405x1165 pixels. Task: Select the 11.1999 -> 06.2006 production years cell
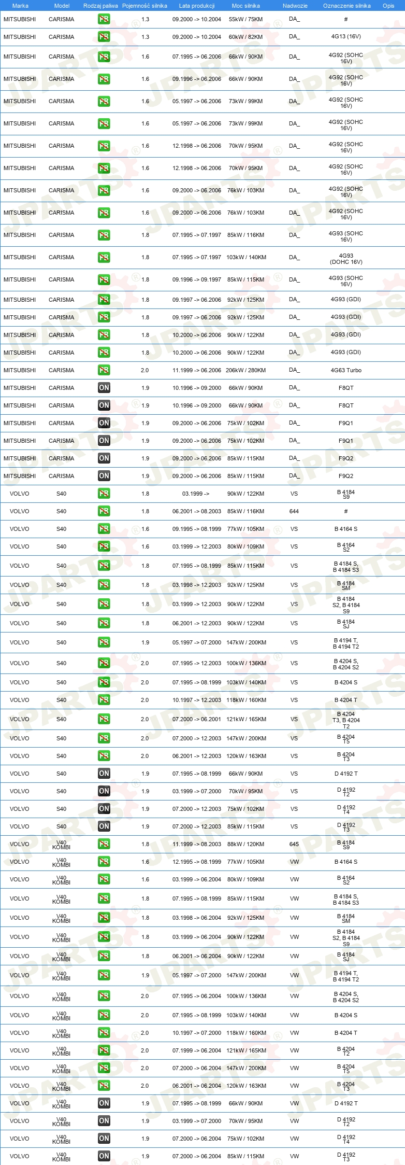[197, 370]
